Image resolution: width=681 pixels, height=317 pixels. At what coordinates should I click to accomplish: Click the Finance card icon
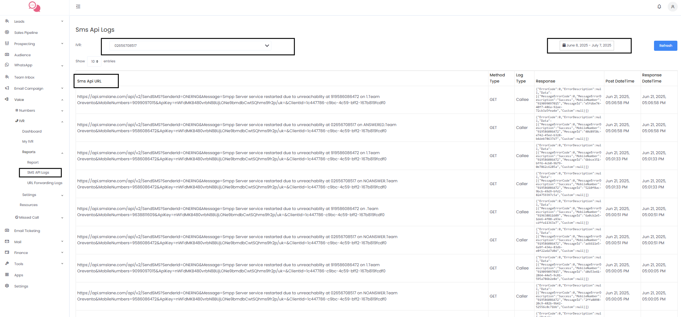click(x=7, y=253)
